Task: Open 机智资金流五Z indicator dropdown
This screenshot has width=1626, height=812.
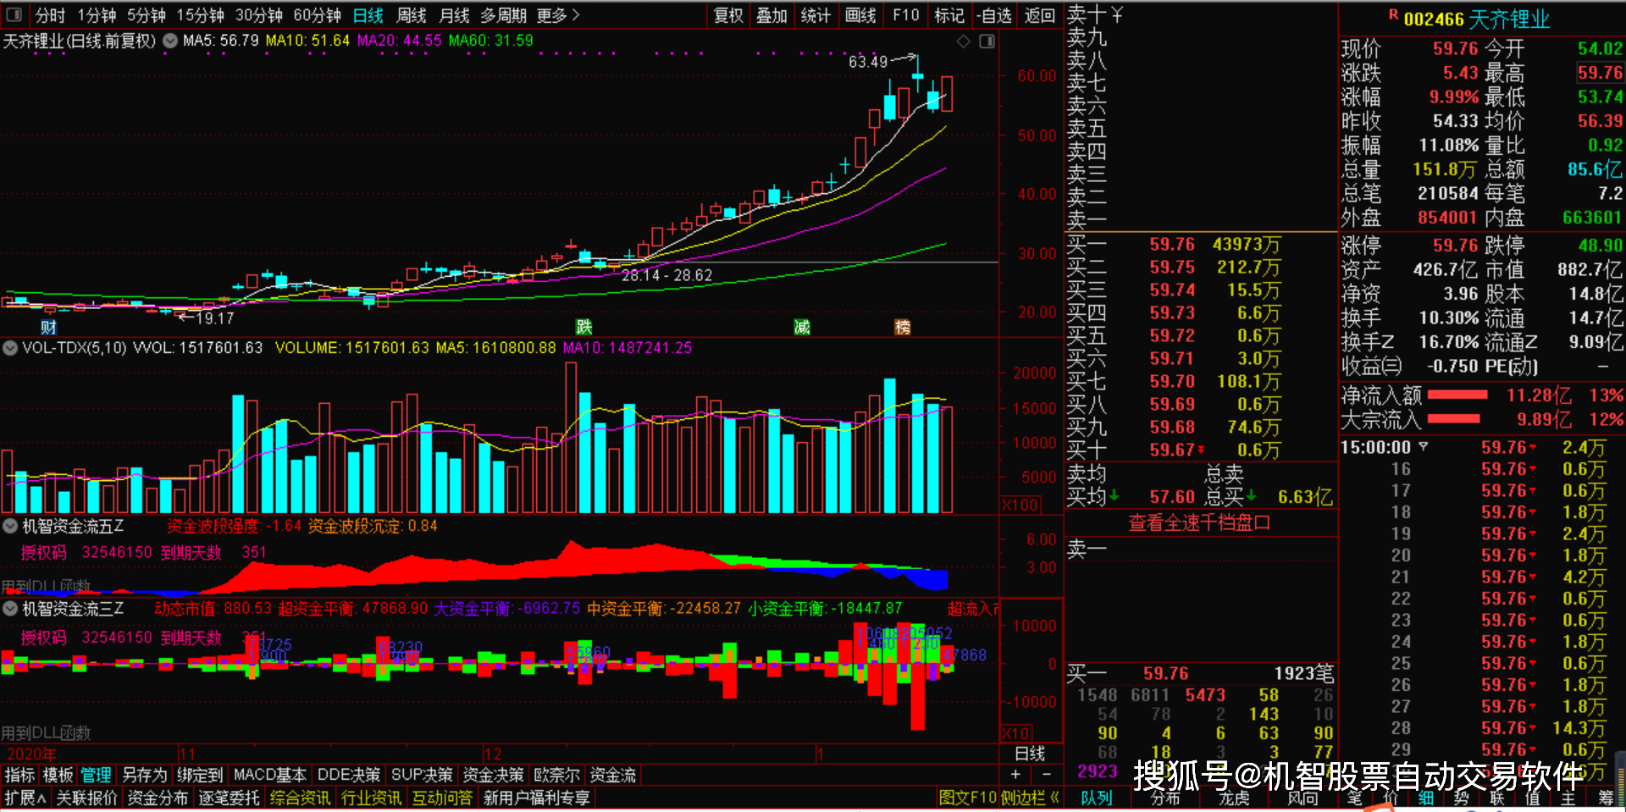Action: [10, 526]
